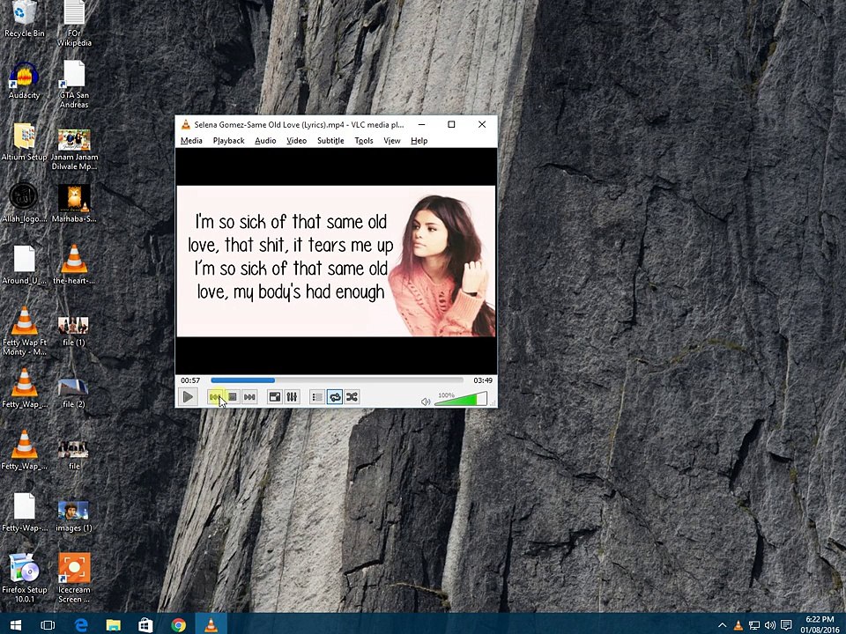Open the Video menu
Viewport: 846px width, 634px height.
297,141
